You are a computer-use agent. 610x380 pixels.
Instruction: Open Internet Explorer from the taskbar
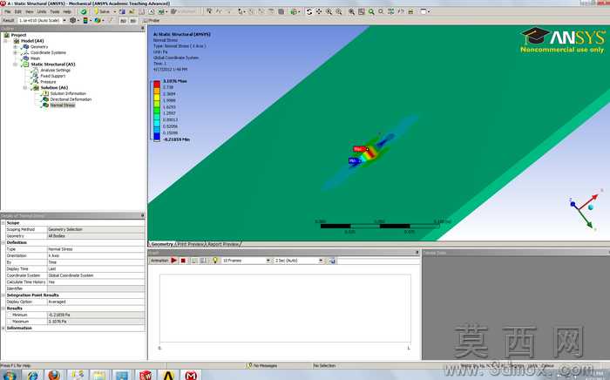[33, 376]
